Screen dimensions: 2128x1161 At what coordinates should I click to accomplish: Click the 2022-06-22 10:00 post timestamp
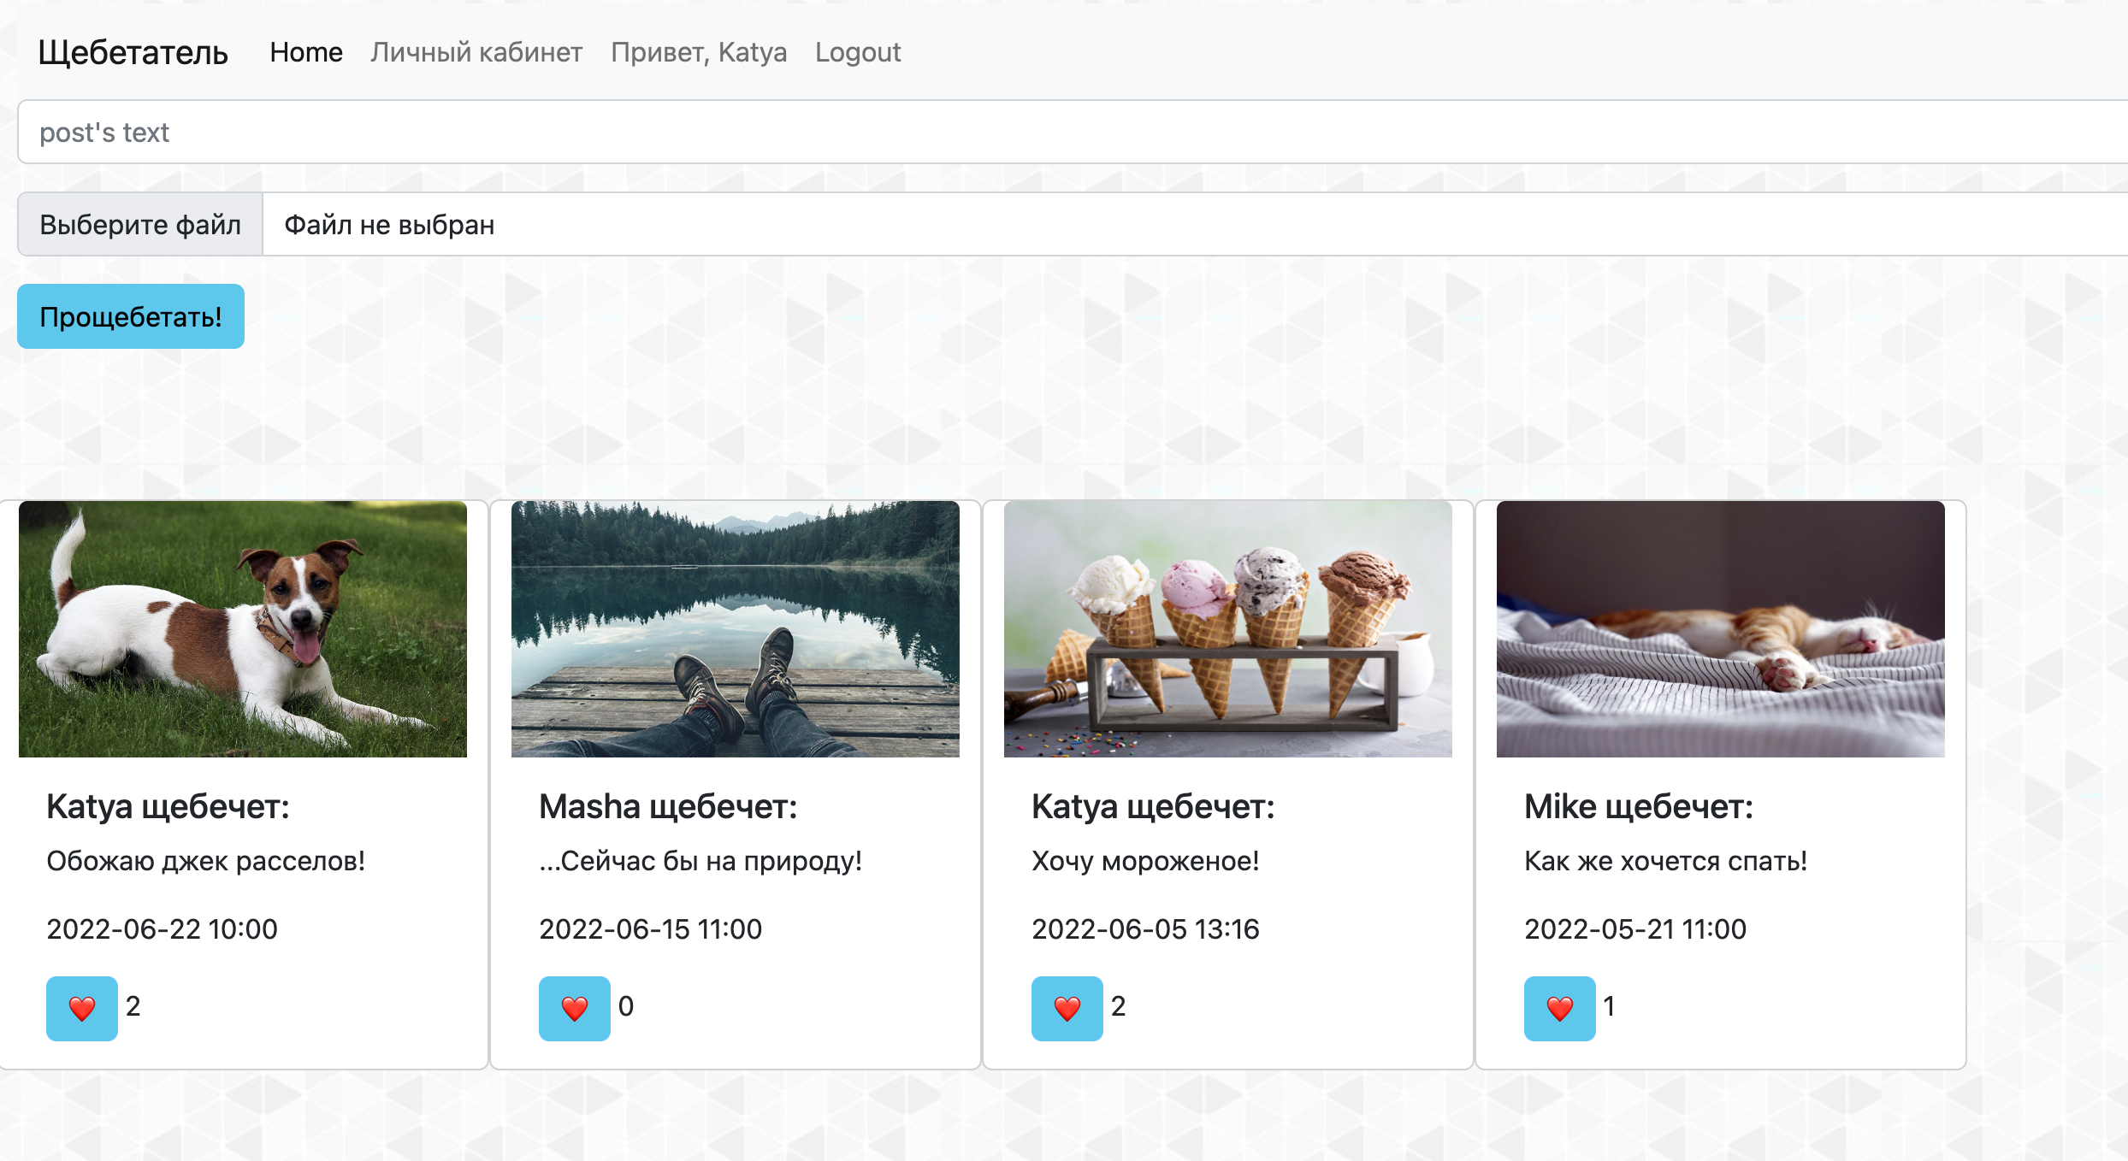(x=163, y=928)
